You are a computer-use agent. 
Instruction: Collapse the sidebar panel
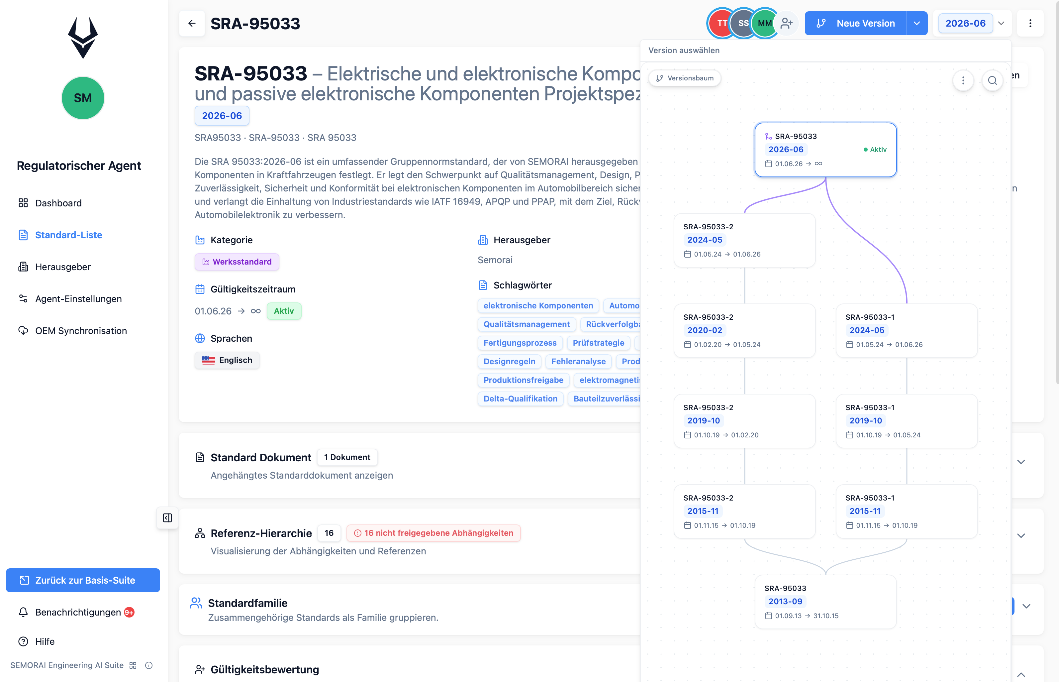167,518
